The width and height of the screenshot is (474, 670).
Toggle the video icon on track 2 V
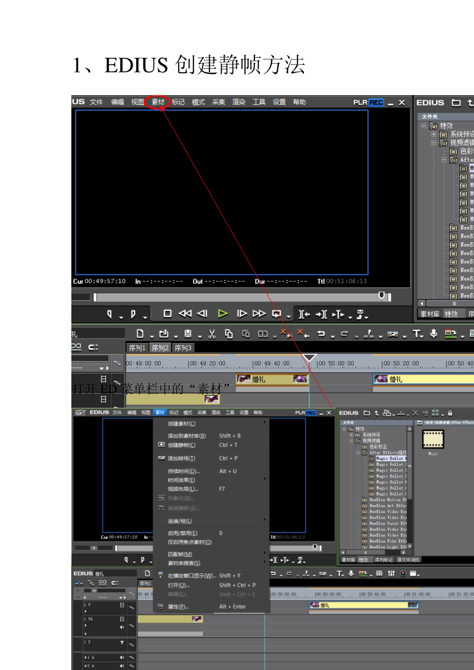pyautogui.click(x=122, y=605)
